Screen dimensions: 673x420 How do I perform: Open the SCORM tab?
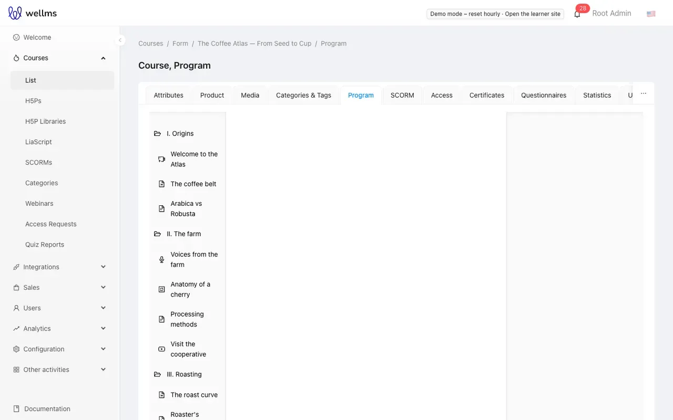402,95
